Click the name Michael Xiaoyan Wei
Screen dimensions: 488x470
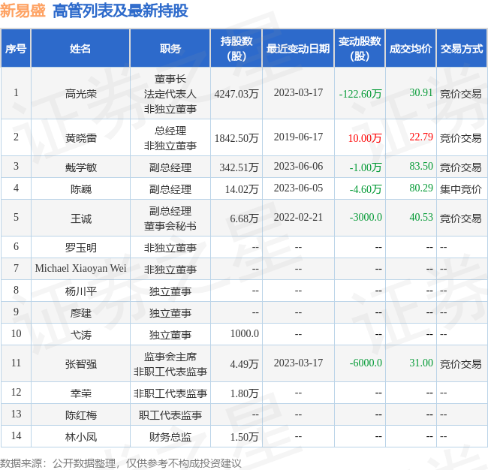pyautogui.click(x=80, y=268)
